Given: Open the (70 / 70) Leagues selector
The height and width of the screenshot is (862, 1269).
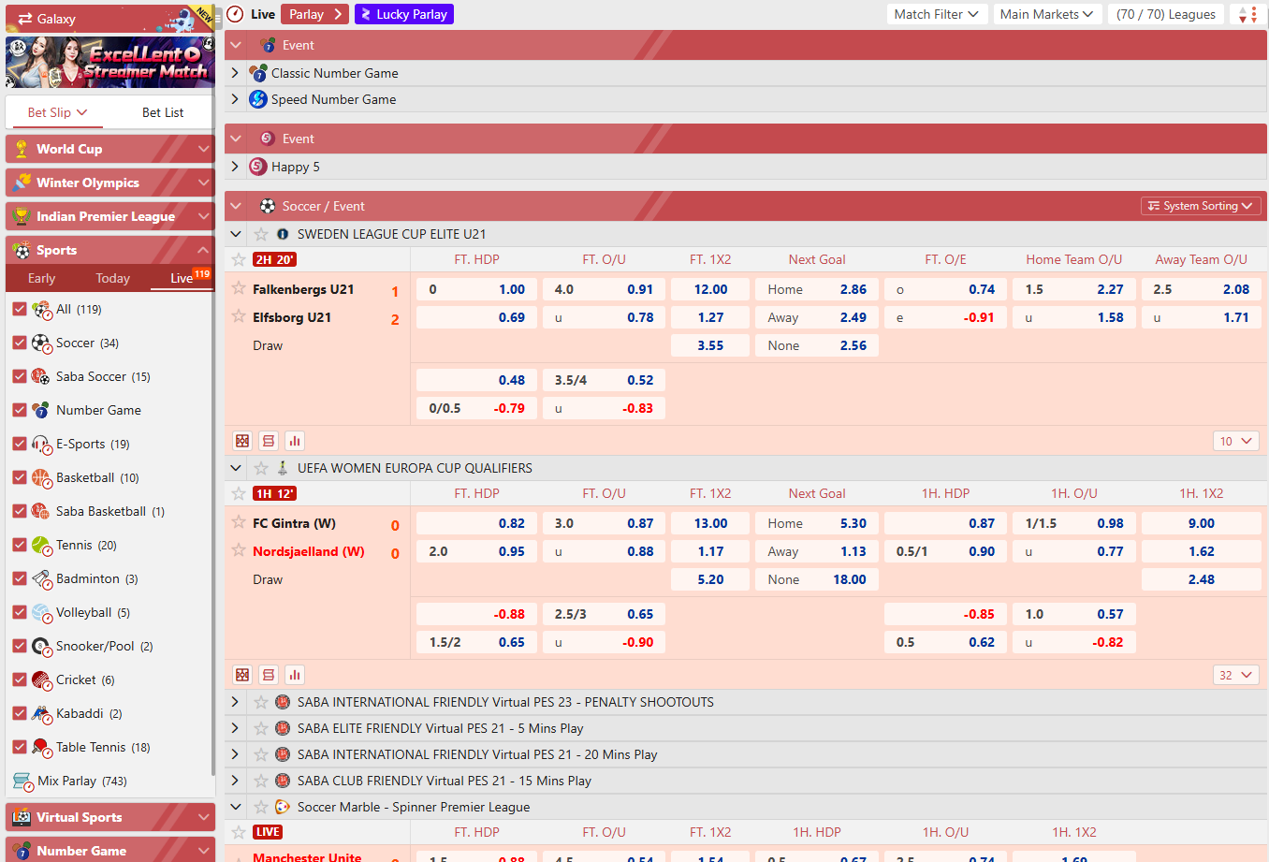Looking at the screenshot, I should [x=1165, y=14].
